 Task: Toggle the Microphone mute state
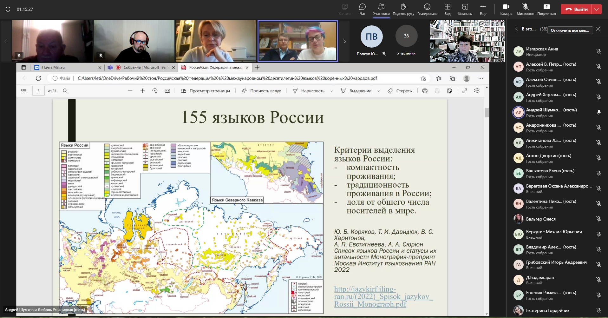(x=525, y=7)
